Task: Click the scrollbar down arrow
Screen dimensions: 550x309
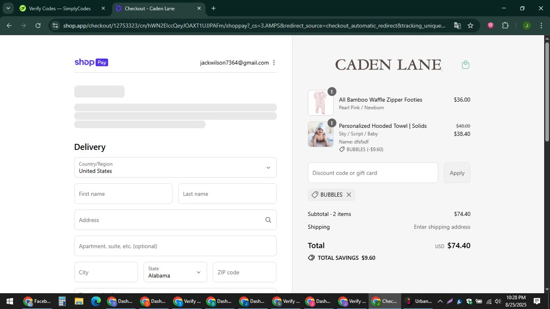Action: click(547, 289)
